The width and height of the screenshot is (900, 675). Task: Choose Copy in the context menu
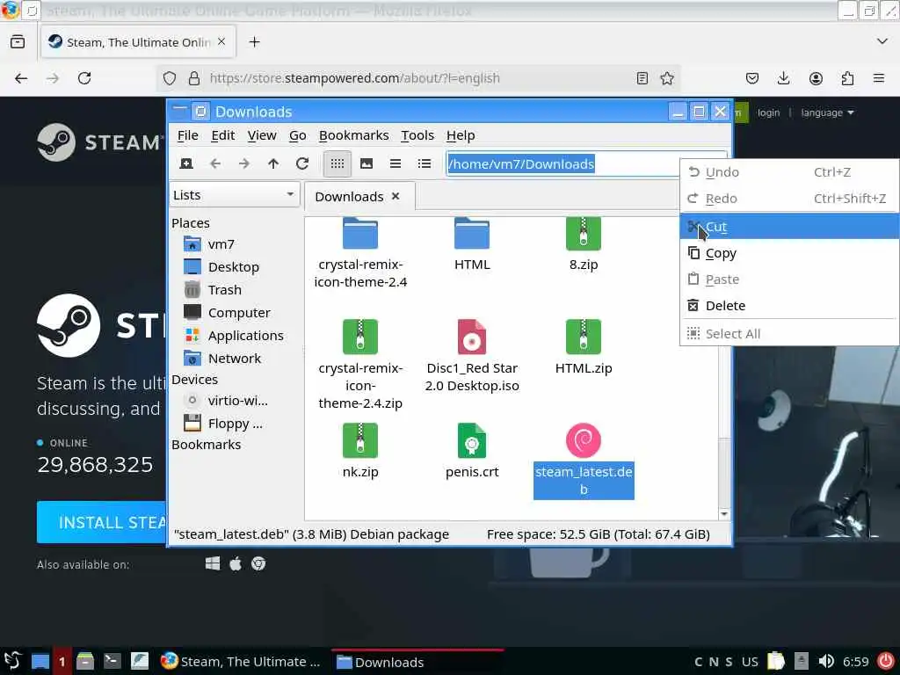(789, 253)
